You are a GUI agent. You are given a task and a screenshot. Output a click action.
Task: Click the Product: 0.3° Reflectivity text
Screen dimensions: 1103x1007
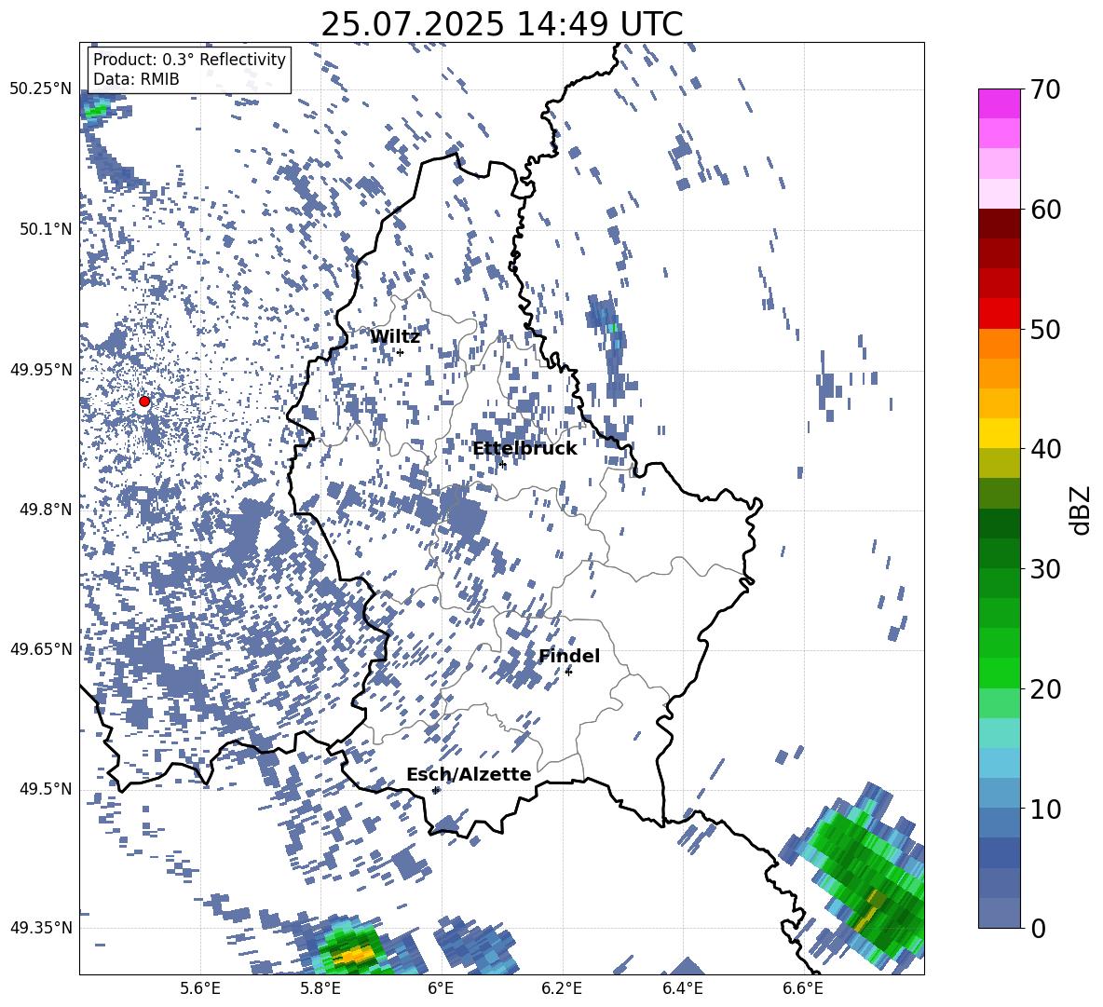tap(189, 59)
